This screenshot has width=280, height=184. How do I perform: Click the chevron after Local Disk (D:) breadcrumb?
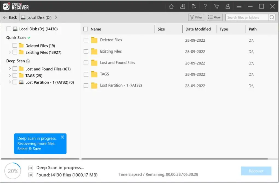[56, 17]
